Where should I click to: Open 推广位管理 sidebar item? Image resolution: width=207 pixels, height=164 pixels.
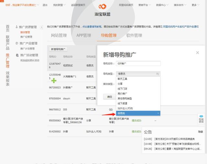[26, 37]
